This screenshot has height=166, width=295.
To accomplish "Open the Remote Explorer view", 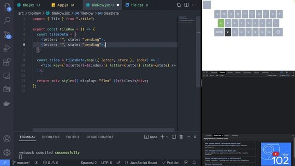I will pyautogui.click(x=7, y=76).
